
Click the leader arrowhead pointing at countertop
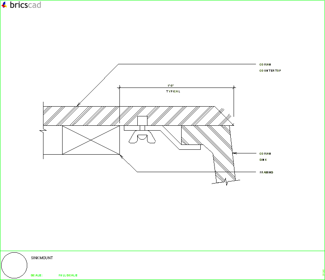coord(78,105)
